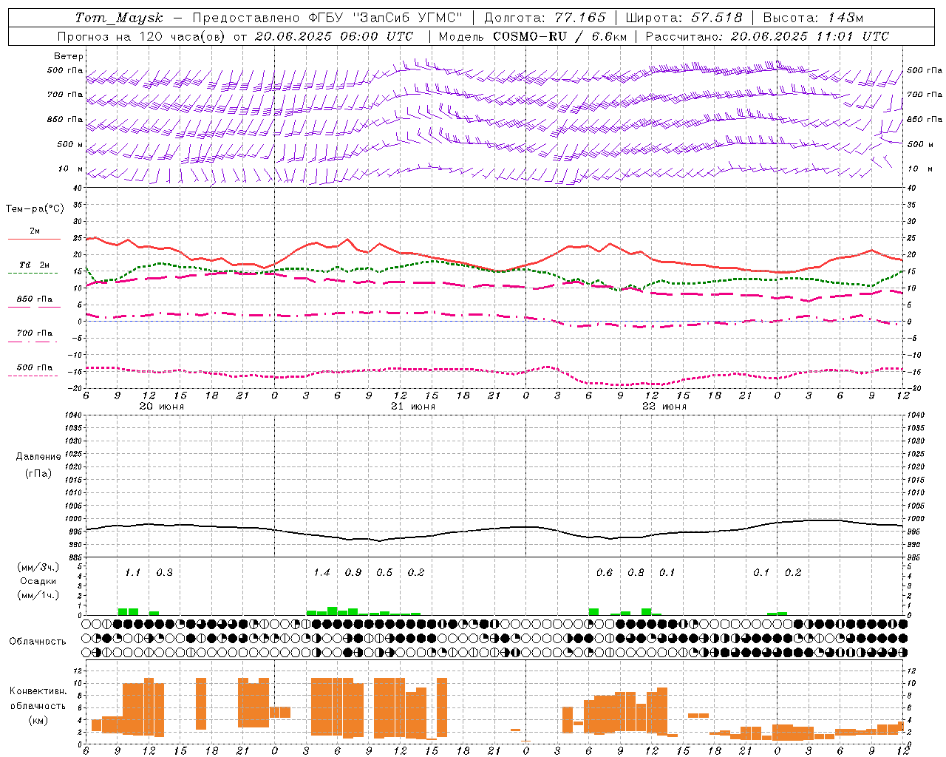Click the (гПа) pressure unit label

coord(38,472)
